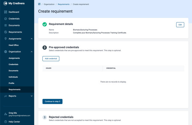Click the user profile icon beside Greg Ma

5,114
